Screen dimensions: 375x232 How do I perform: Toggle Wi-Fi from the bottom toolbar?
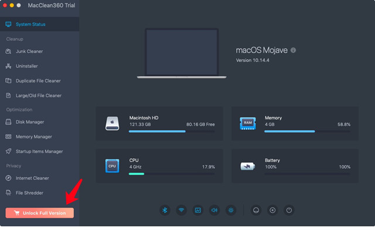[181, 210]
